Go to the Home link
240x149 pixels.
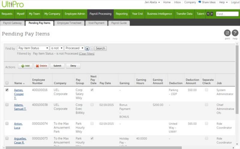tap(167, 2)
